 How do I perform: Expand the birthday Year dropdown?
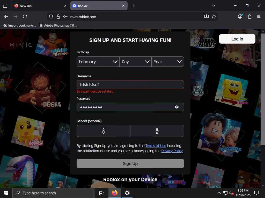(168, 62)
